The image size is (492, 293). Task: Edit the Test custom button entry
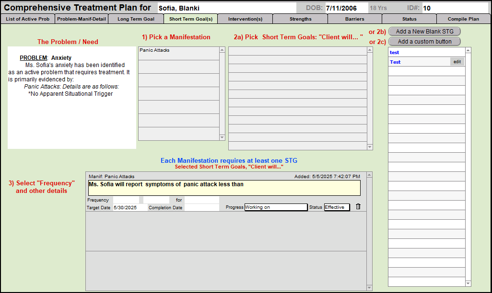click(457, 62)
